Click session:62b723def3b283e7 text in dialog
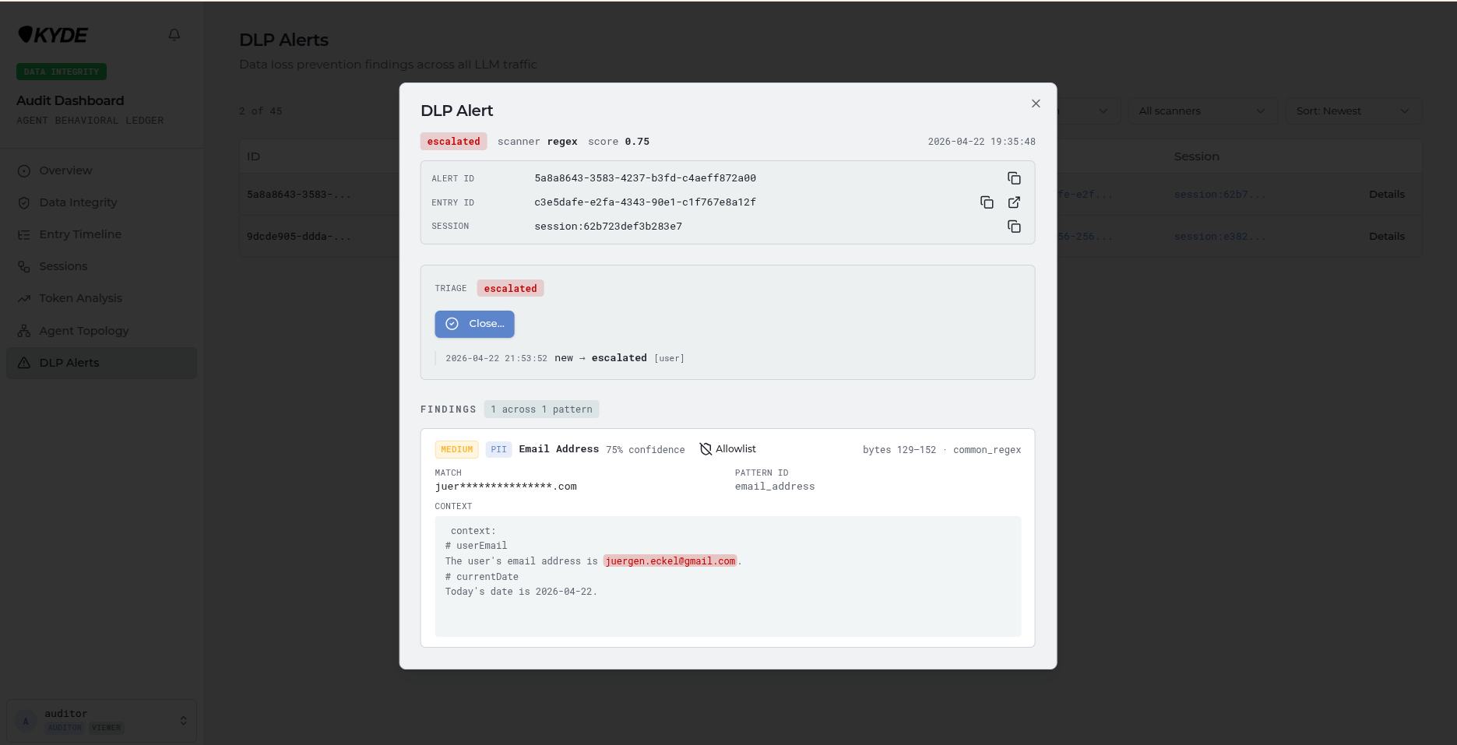This screenshot has width=1457, height=745. 608,227
